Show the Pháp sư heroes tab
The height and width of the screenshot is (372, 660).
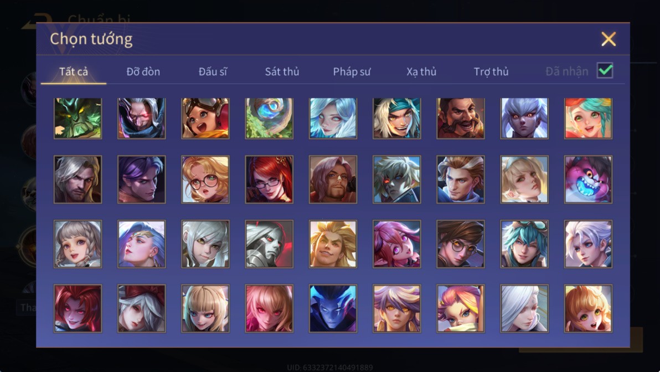point(352,72)
